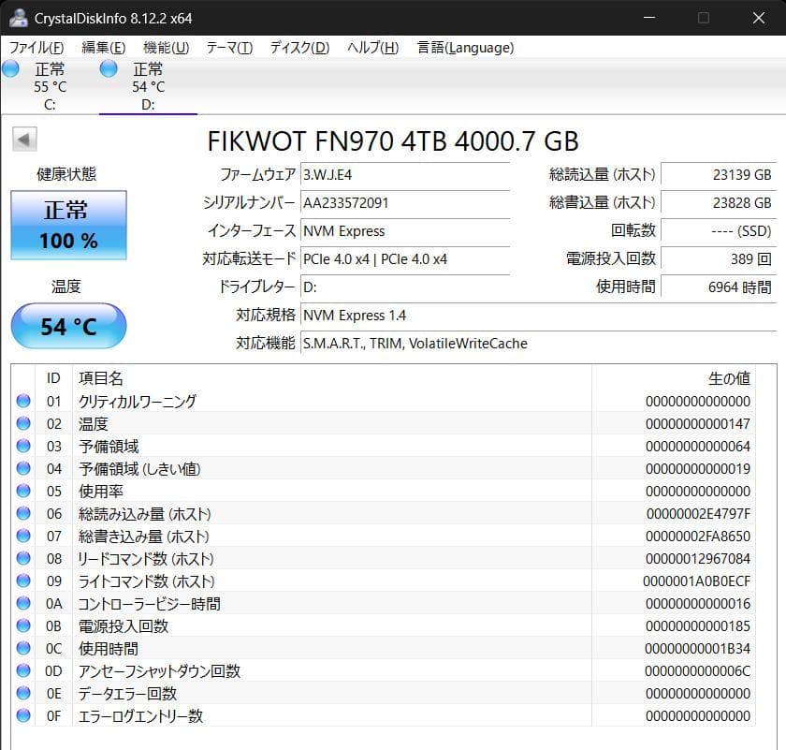Select raw value 0000000001B34
Image resolution: width=786 pixels, height=750 pixels.
click(697, 649)
